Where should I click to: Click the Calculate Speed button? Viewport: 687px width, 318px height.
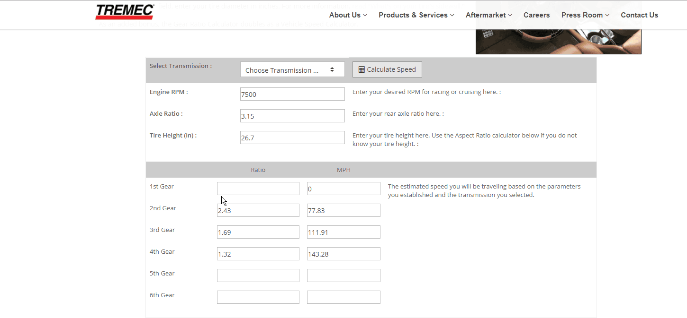pyautogui.click(x=387, y=69)
